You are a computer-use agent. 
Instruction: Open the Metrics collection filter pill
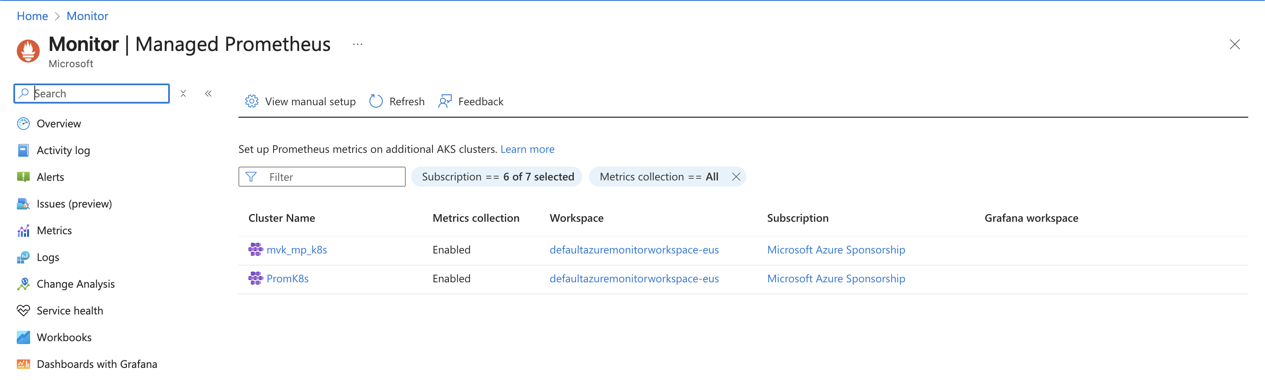[x=658, y=177]
